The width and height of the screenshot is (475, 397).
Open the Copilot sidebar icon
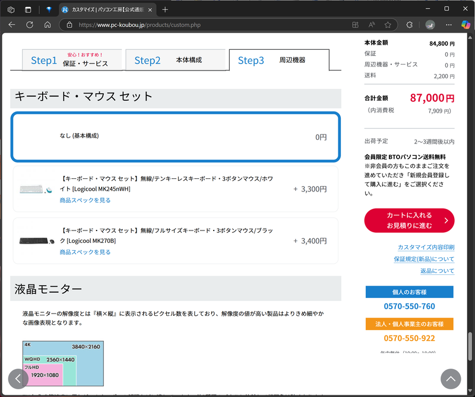pos(465,25)
